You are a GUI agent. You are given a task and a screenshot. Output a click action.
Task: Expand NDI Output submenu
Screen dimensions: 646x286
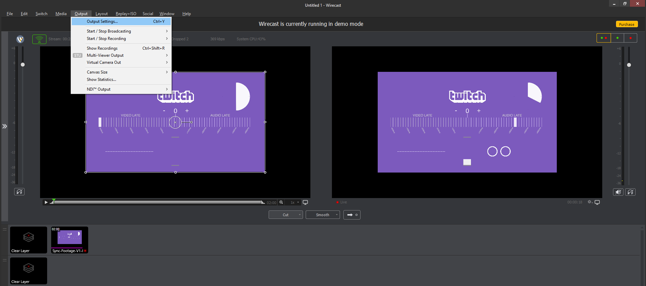click(121, 89)
